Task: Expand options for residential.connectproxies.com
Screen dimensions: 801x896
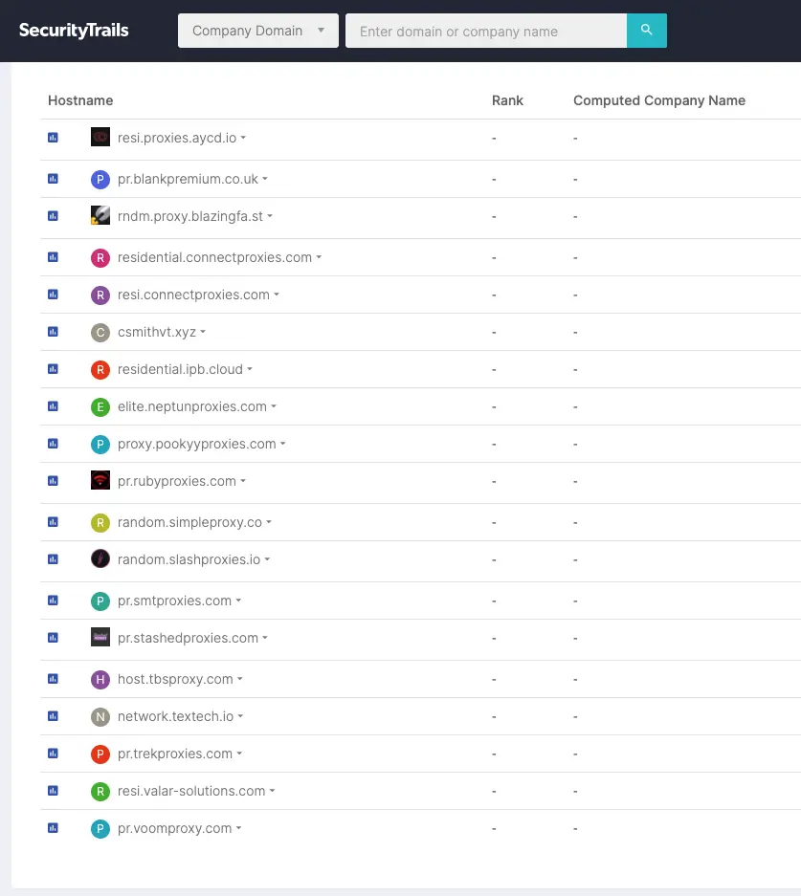Action: pos(317,257)
